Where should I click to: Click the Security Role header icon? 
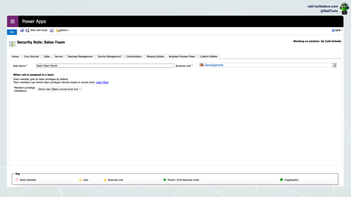click(x=12, y=43)
